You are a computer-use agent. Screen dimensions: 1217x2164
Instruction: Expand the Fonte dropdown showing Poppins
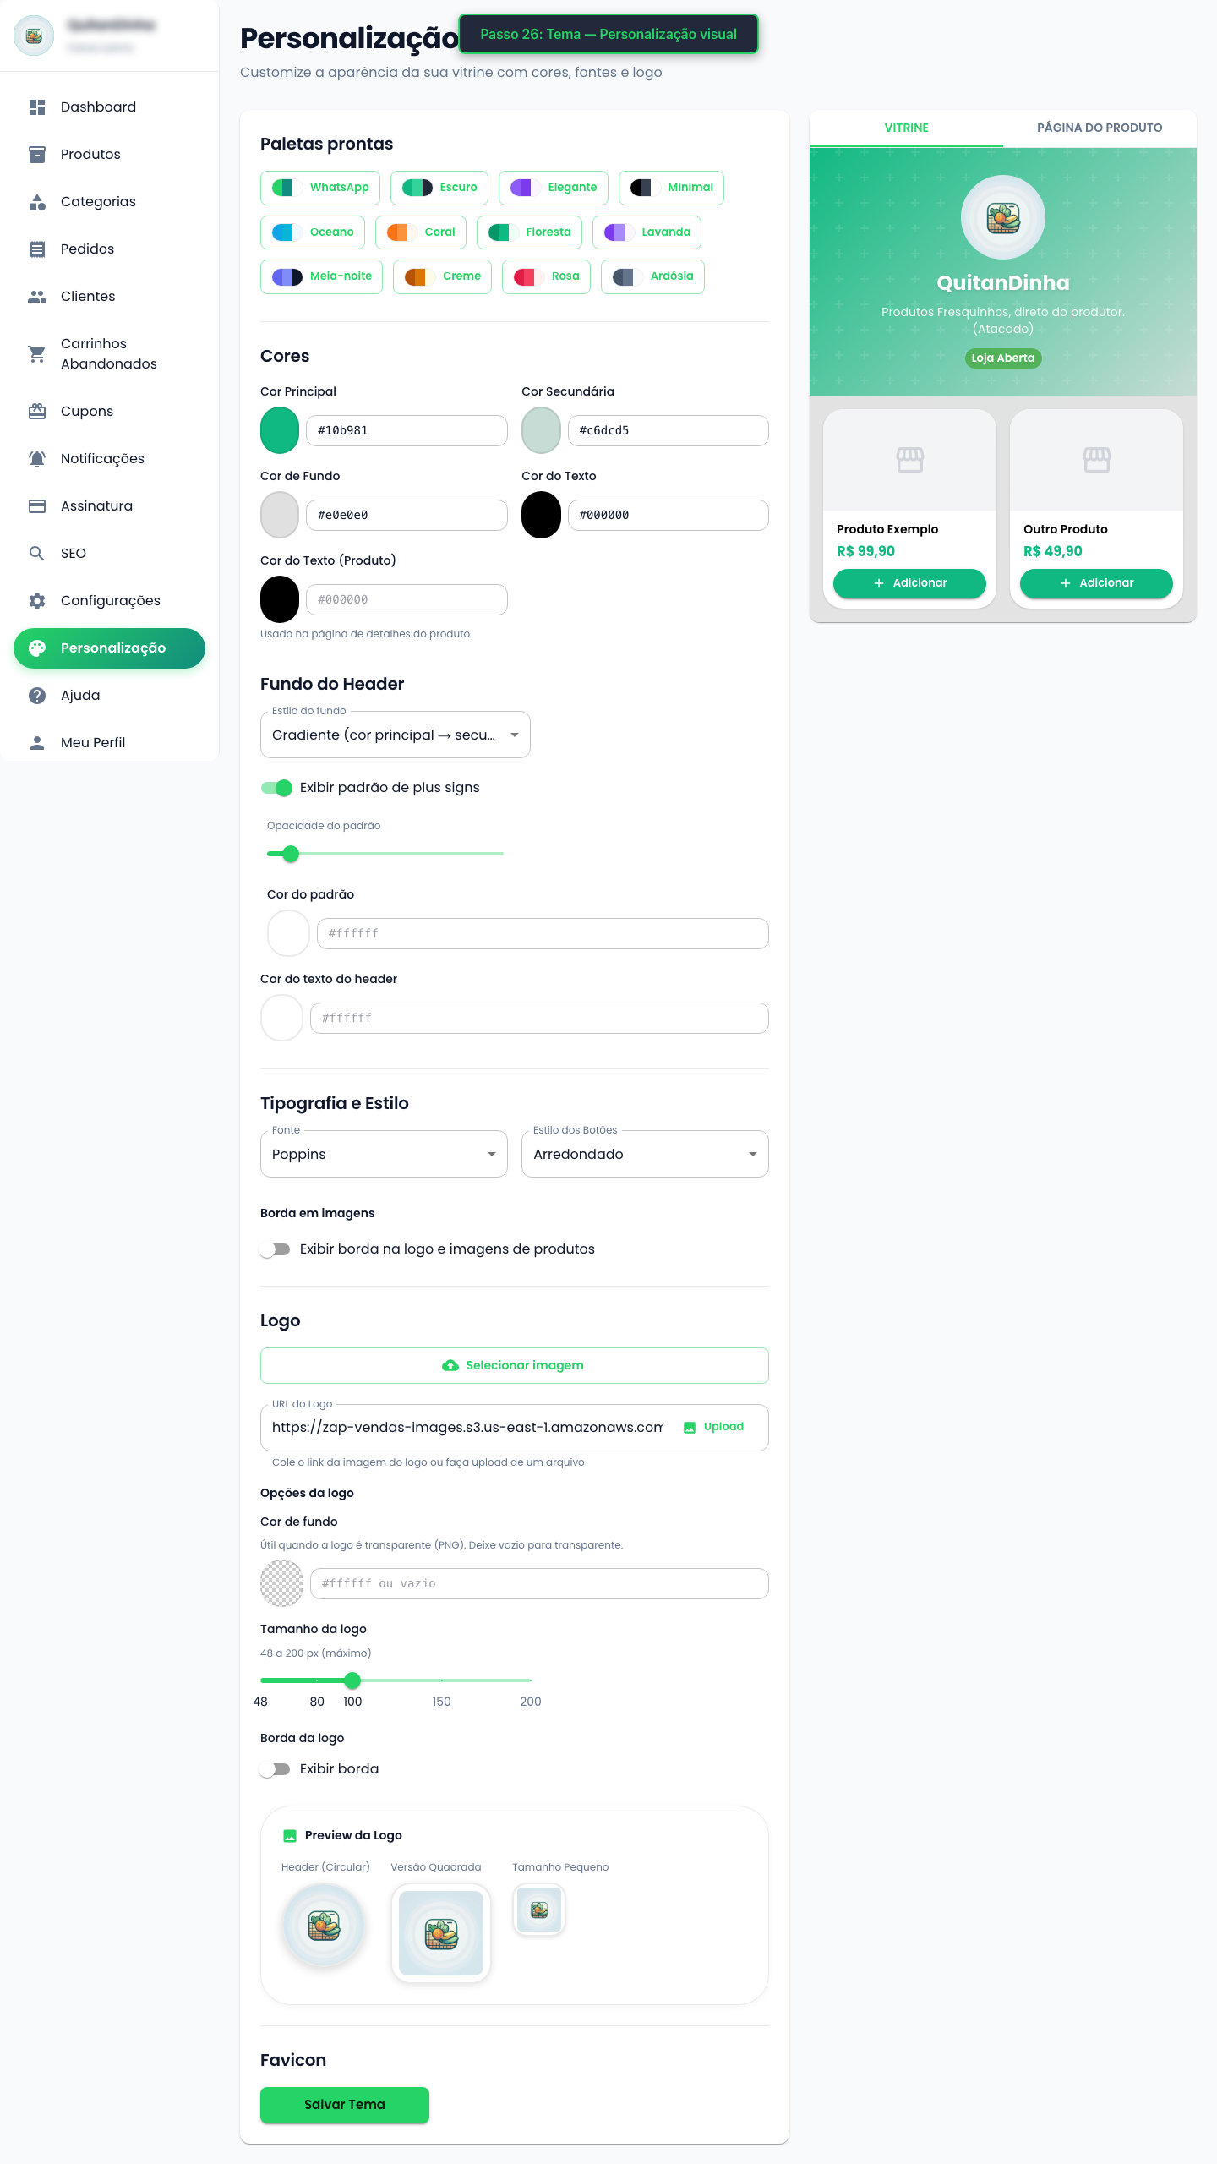click(x=383, y=1153)
